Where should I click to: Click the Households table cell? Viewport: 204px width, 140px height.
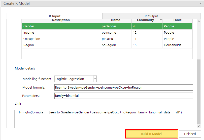coord(177,45)
